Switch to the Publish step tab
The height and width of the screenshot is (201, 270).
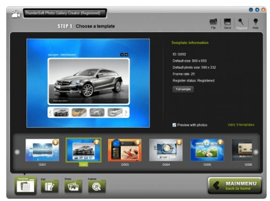point(96,186)
